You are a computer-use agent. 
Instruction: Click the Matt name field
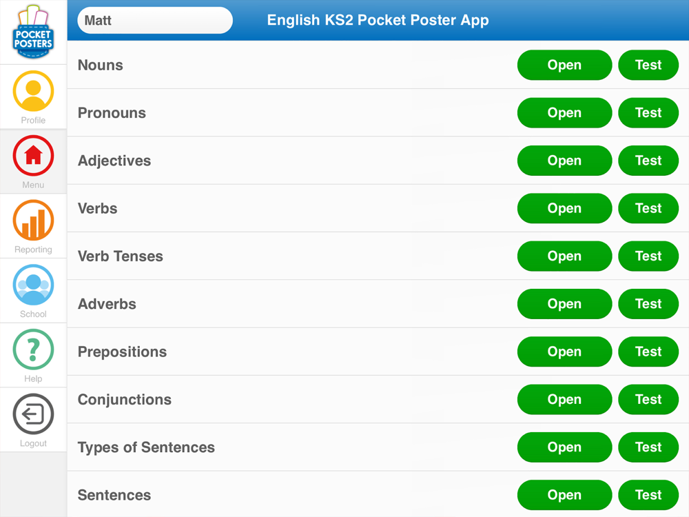(x=155, y=20)
